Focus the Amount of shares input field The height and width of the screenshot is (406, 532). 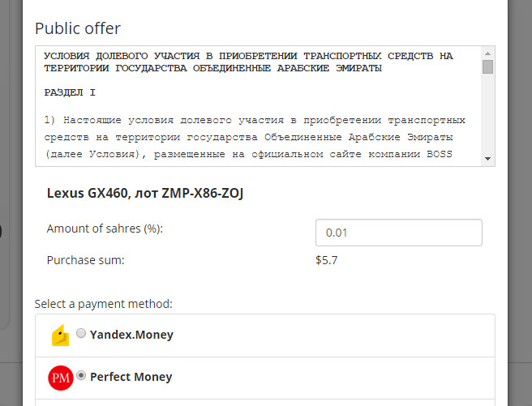(x=398, y=233)
